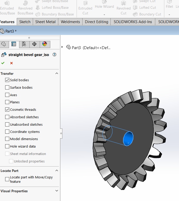This screenshot has height=201, width=179.
Task: Switch to the Direct Editing tab
Action: tap(96, 22)
